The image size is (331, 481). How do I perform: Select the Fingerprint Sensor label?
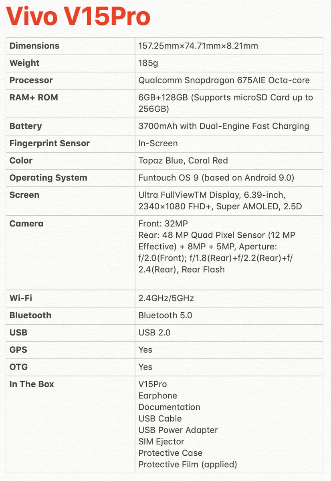(x=50, y=143)
